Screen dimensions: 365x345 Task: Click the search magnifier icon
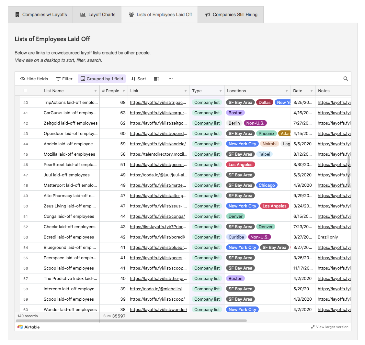click(346, 79)
